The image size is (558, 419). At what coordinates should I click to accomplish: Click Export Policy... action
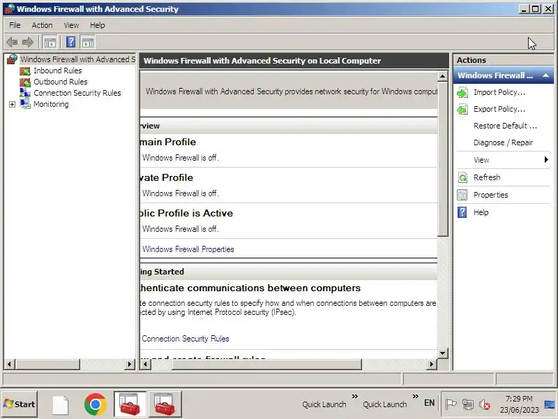[x=499, y=109]
